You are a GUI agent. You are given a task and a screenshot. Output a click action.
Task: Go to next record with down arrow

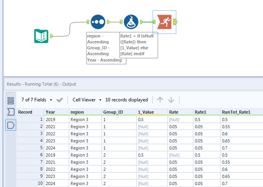pyautogui.click(x=171, y=100)
